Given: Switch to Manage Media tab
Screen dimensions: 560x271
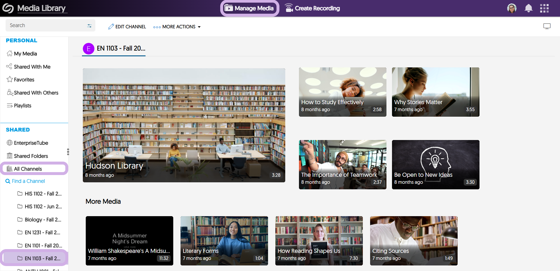Looking at the screenshot, I should coord(250,8).
